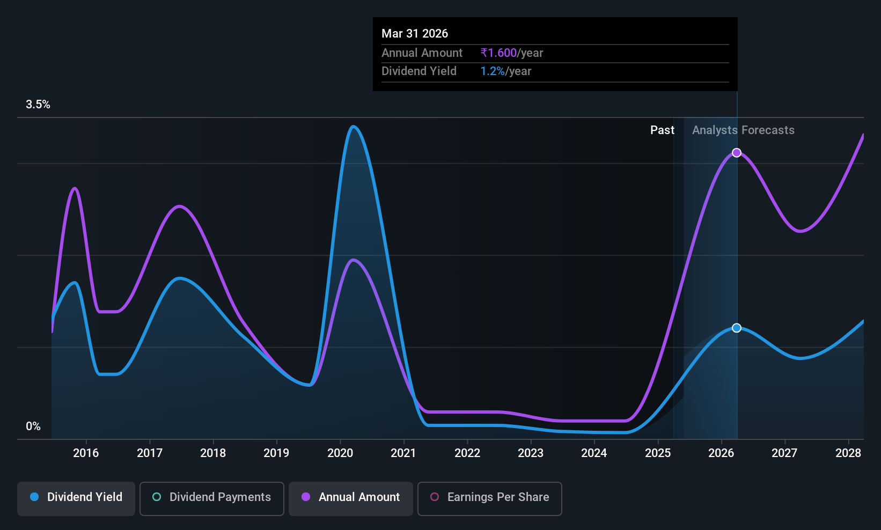The width and height of the screenshot is (881, 530).
Task: Click the 2016 x-axis label
Action: tap(86, 453)
